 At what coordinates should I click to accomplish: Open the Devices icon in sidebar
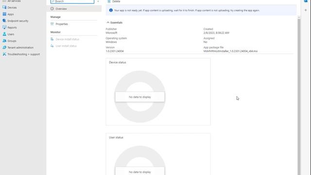[4, 7]
